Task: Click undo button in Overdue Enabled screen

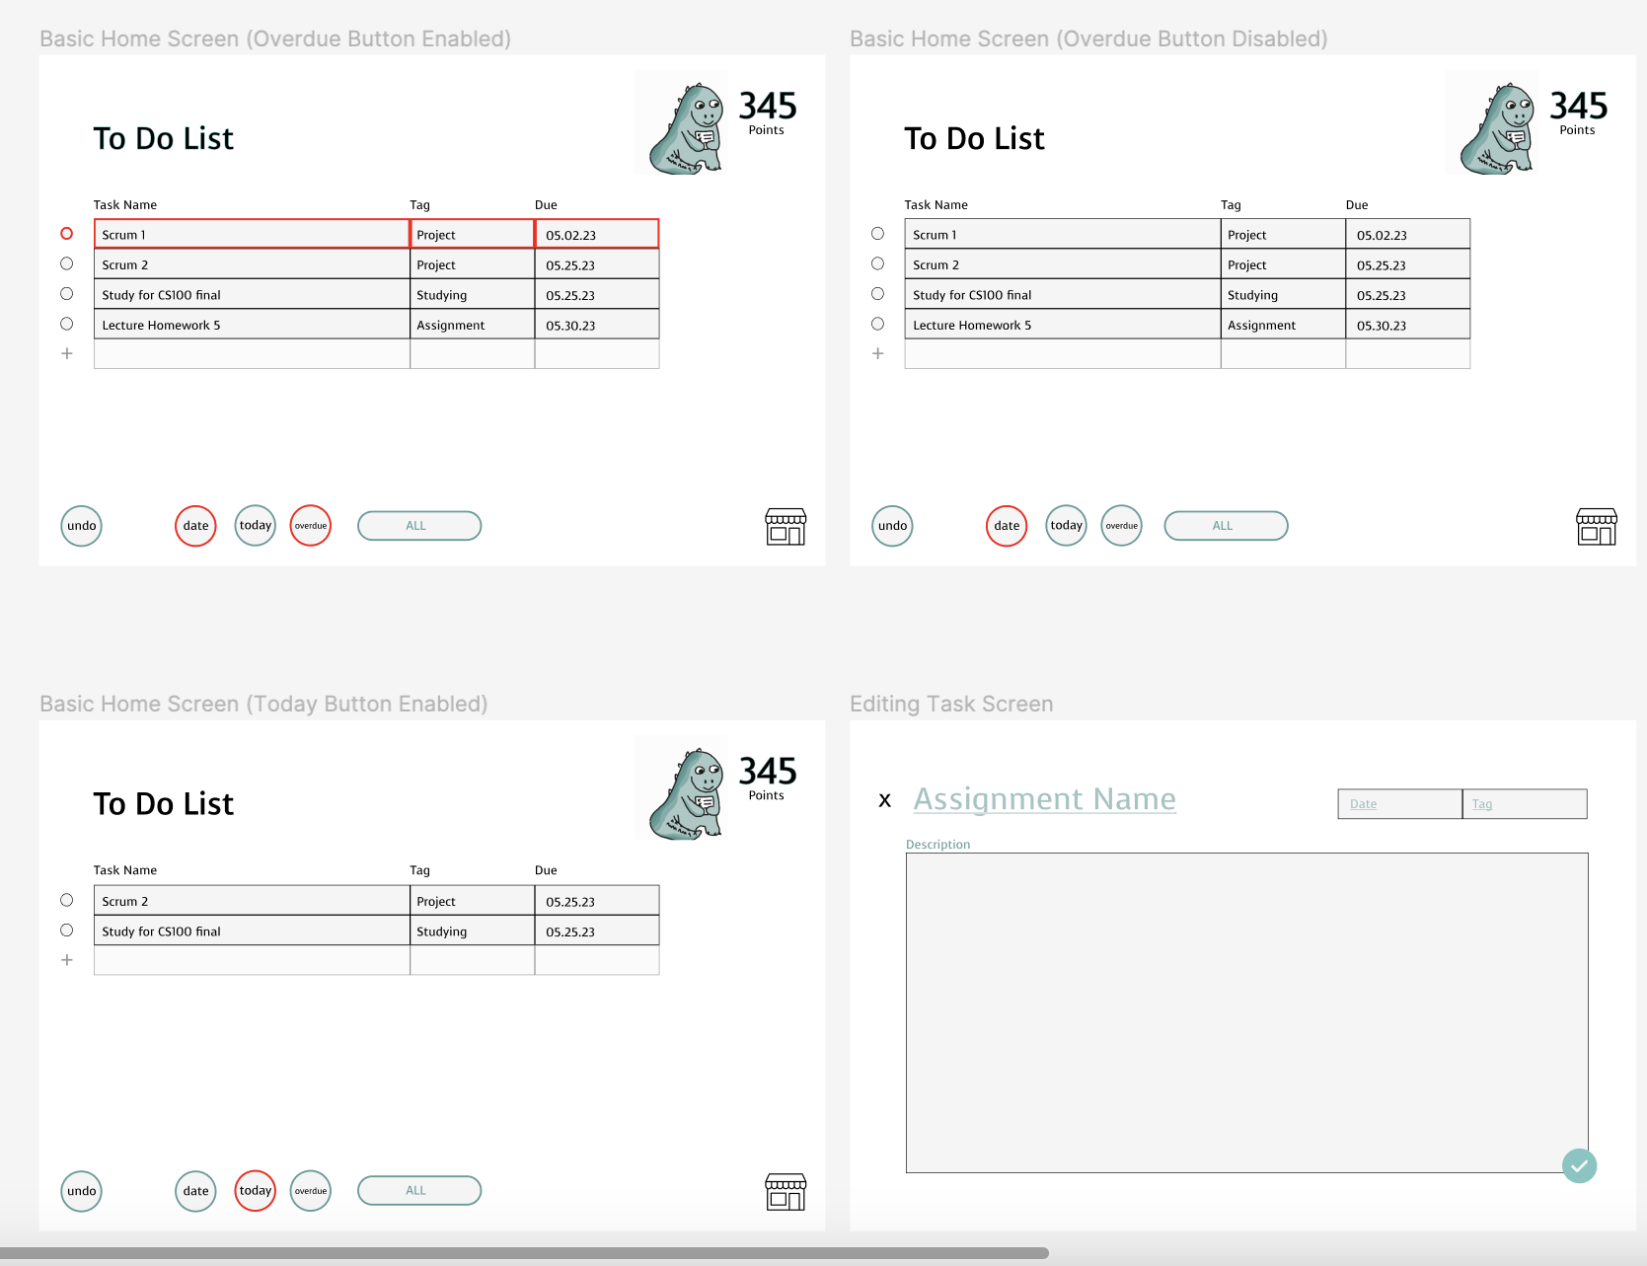Action: 82,526
